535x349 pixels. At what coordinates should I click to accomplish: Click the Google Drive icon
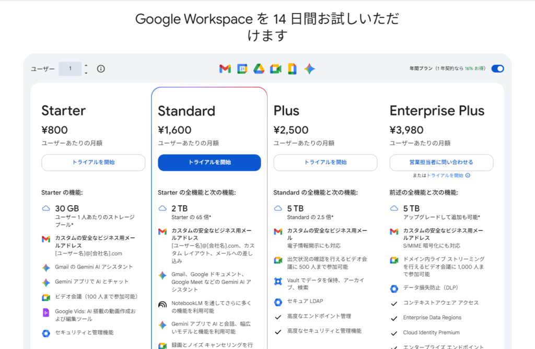pos(259,69)
